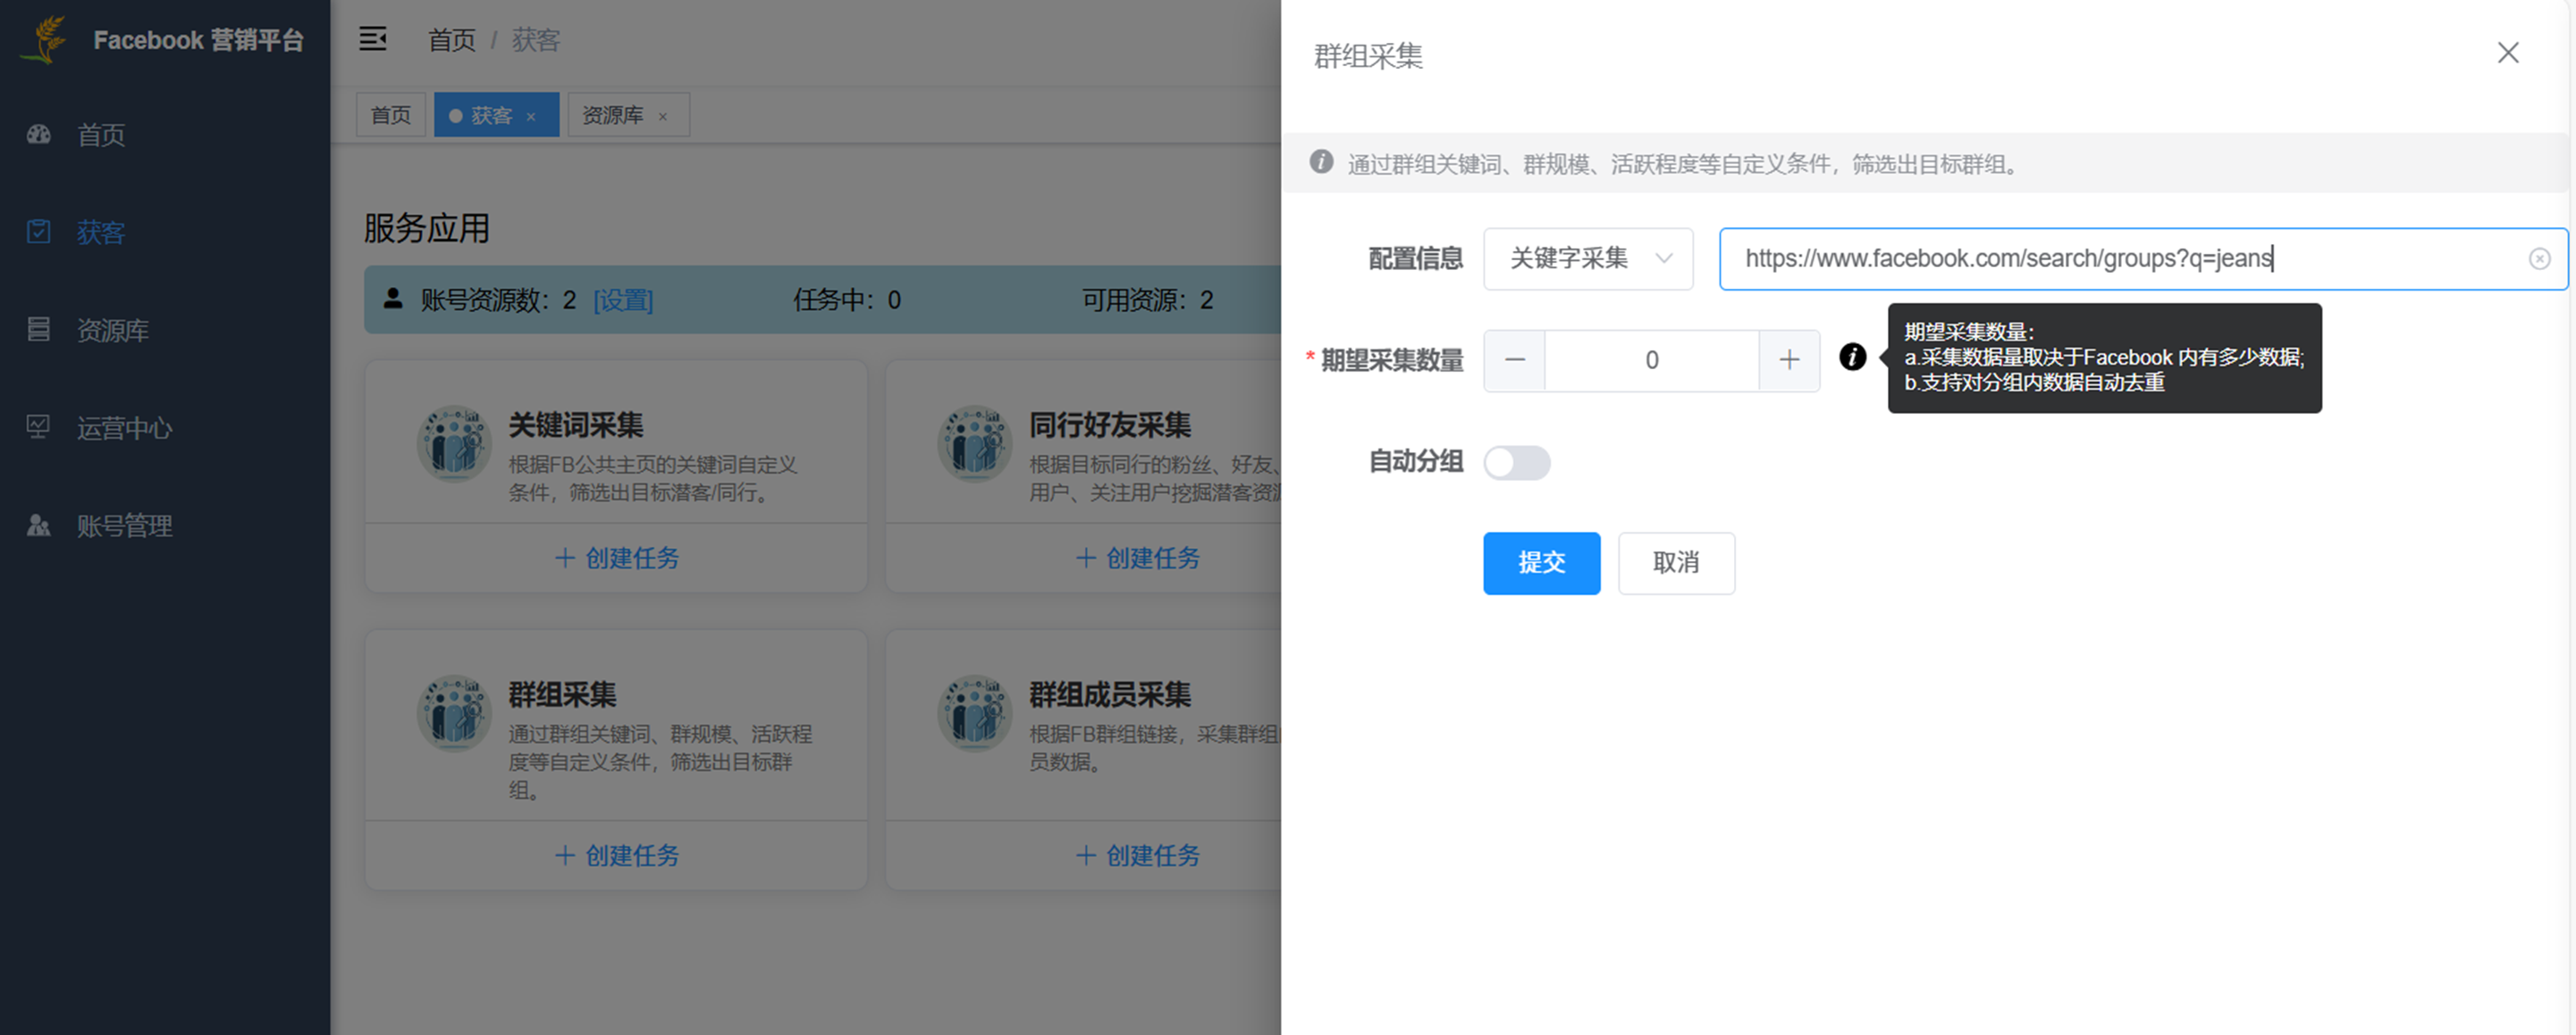Click the 账号管理 users icon in sidebar
This screenshot has width=2576, height=1035.
click(39, 525)
